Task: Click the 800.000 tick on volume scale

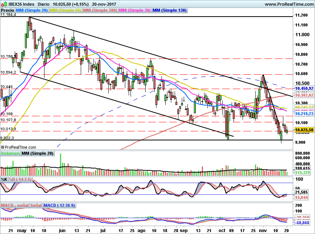Action: pyautogui.click(x=302, y=153)
